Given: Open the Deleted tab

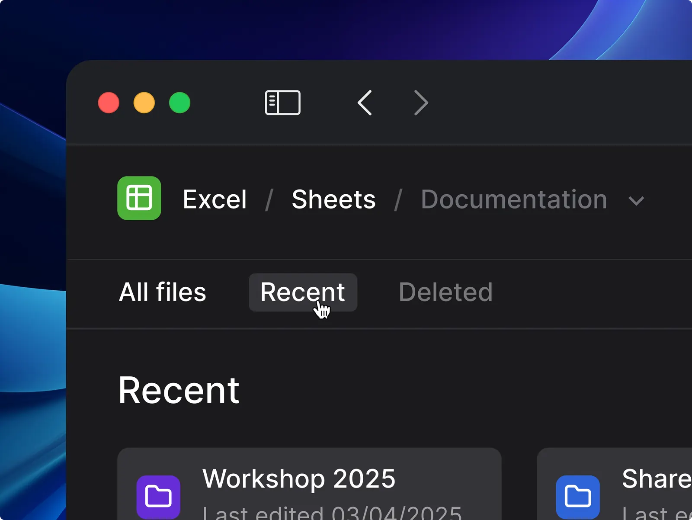Looking at the screenshot, I should [x=445, y=292].
